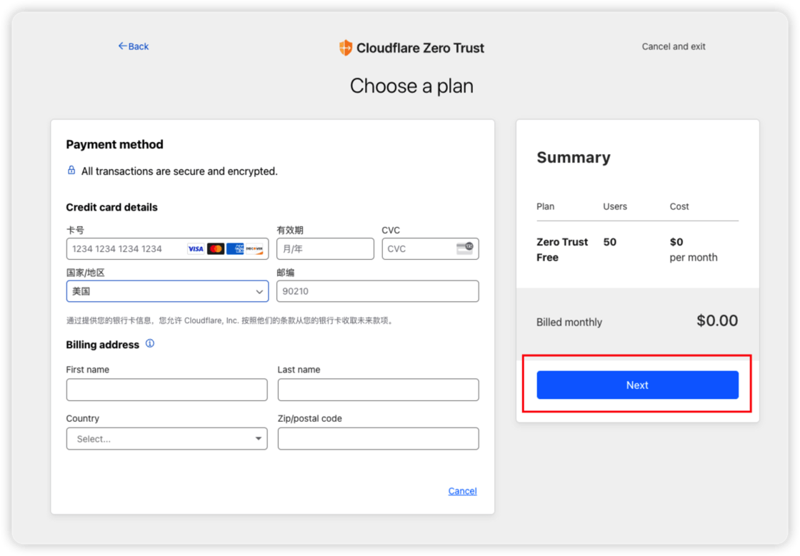Open the Country dropdown chevron arrow

tap(259, 438)
